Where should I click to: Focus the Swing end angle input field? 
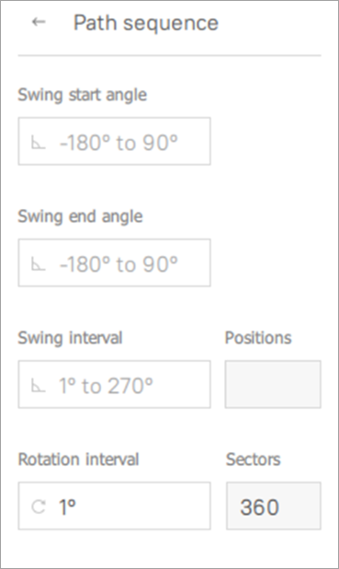115,262
